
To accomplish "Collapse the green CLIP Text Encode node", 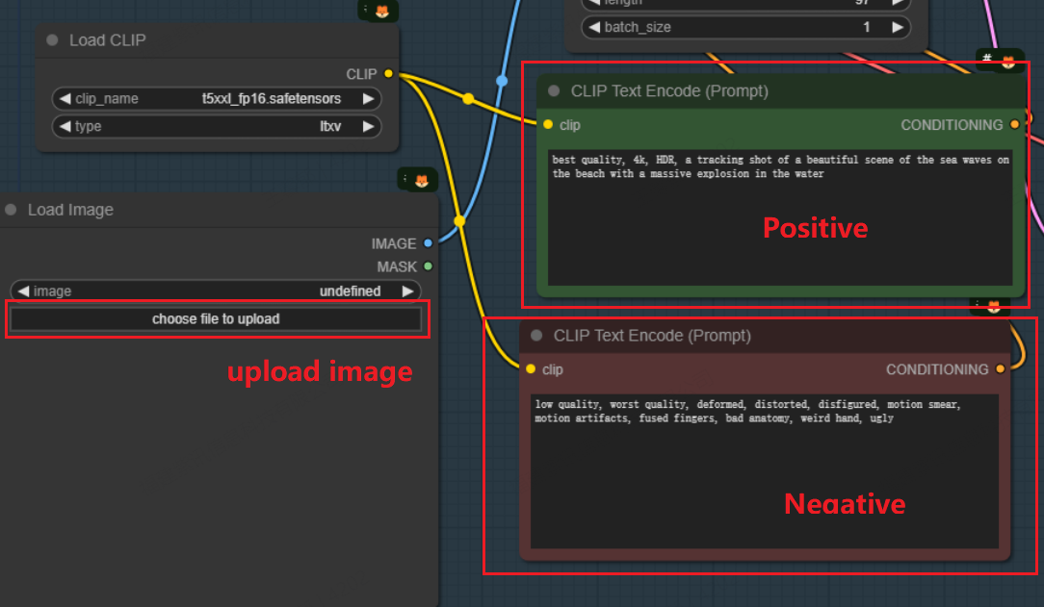I will [554, 91].
